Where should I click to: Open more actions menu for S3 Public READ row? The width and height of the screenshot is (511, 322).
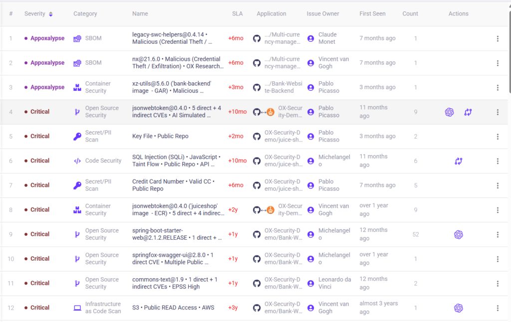pyautogui.click(x=498, y=308)
